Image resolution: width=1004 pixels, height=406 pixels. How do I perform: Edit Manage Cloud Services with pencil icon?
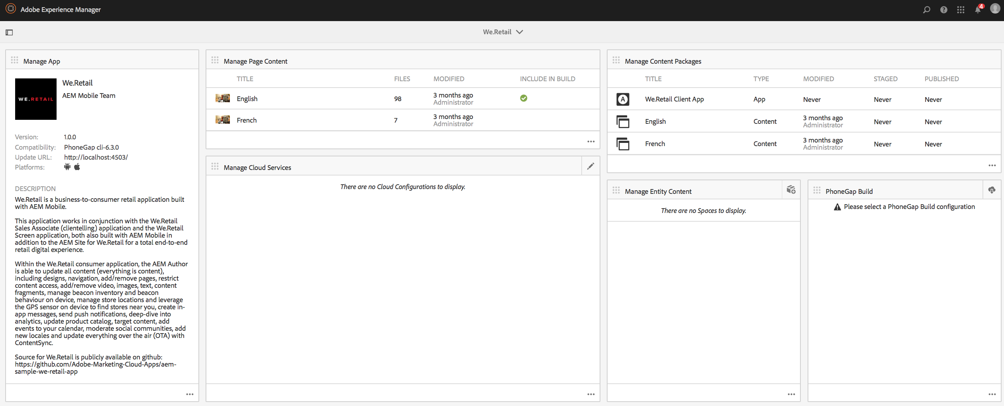(590, 166)
